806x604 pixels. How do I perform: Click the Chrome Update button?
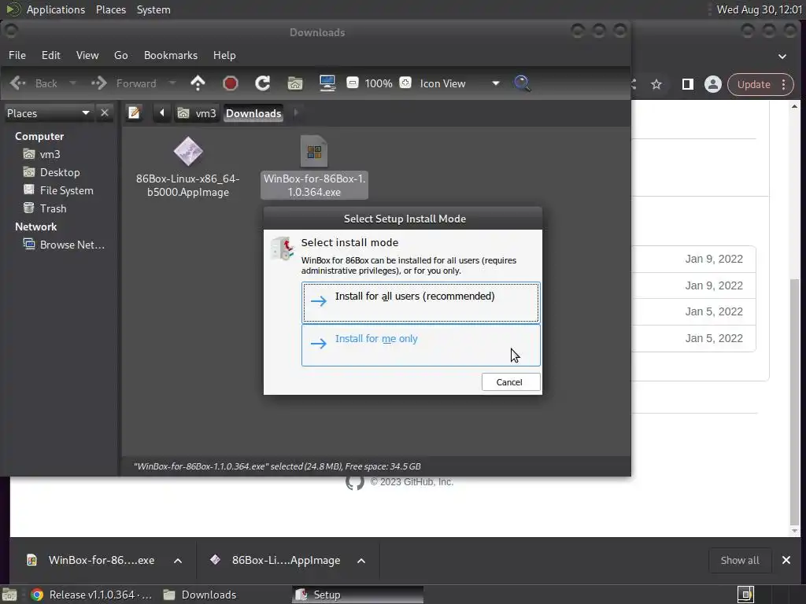click(x=753, y=84)
